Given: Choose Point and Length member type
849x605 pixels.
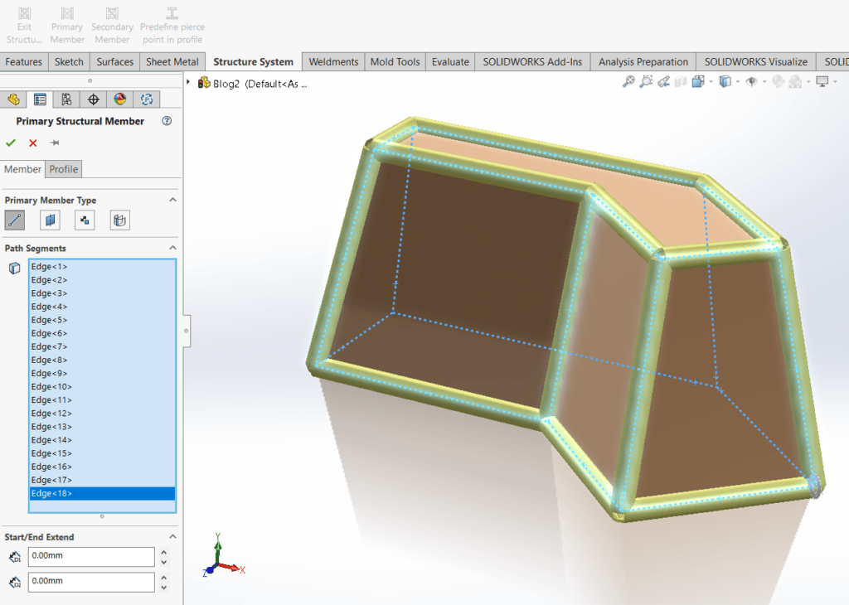Looking at the screenshot, I should point(85,220).
